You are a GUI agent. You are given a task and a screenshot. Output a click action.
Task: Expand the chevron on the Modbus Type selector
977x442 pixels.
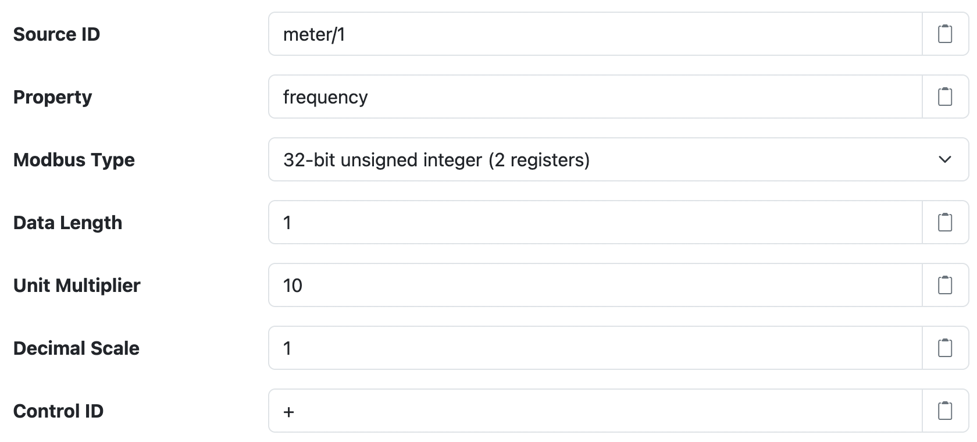(946, 159)
